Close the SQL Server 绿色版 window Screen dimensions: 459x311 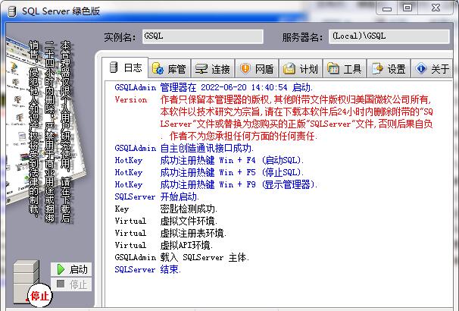(x=436, y=8)
